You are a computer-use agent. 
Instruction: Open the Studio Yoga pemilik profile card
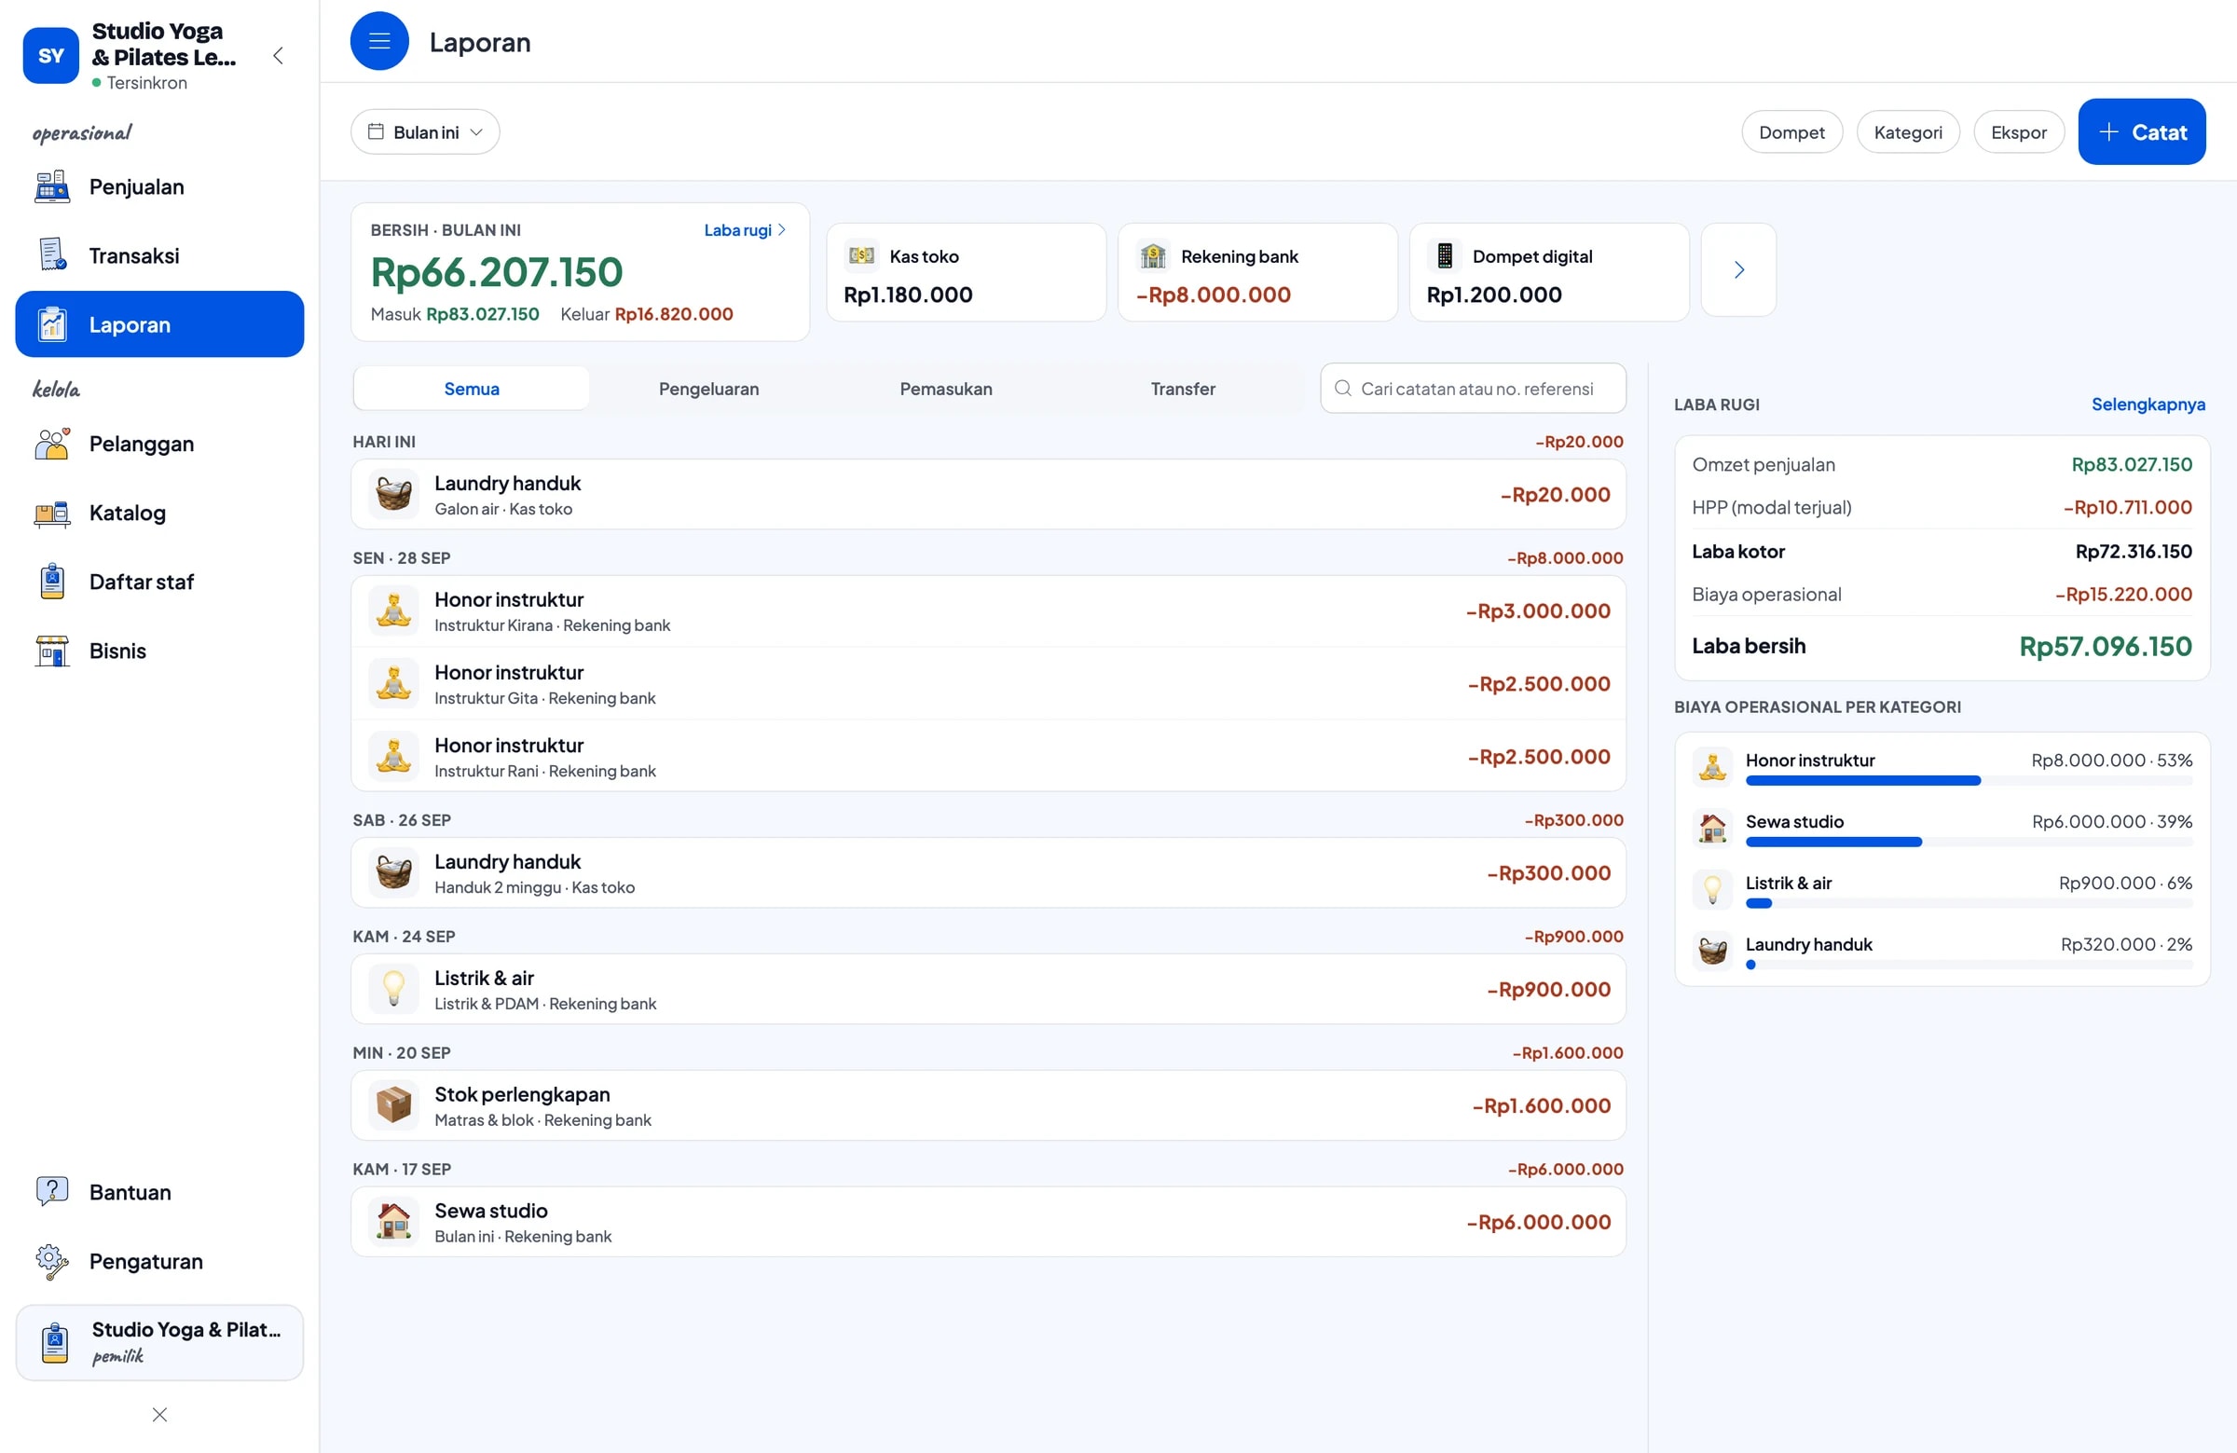pyautogui.click(x=159, y=1342)
